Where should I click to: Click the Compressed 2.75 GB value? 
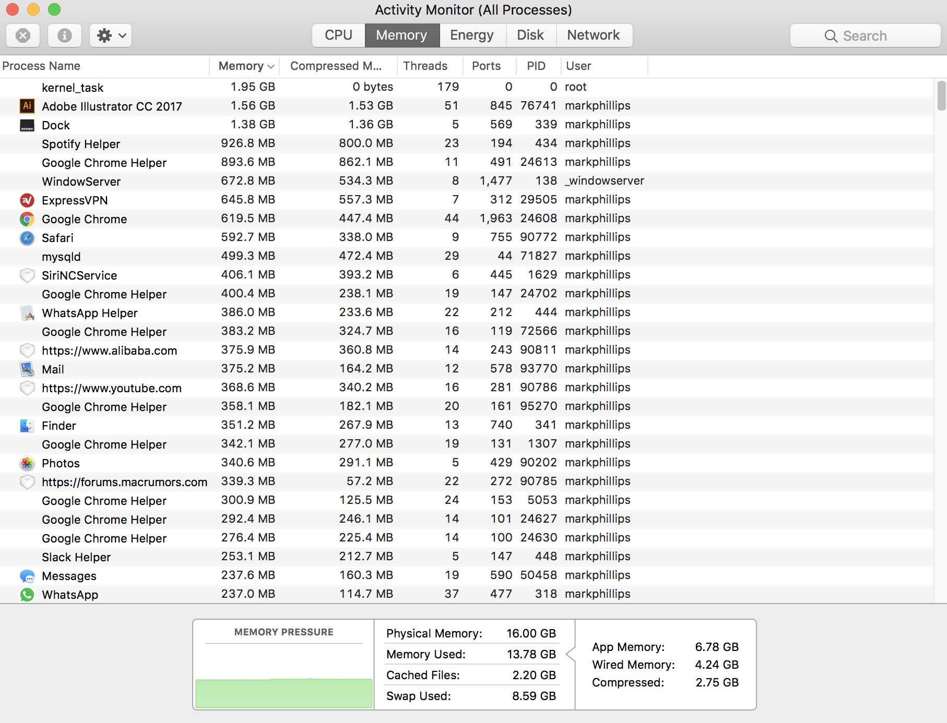pos(717,682)
